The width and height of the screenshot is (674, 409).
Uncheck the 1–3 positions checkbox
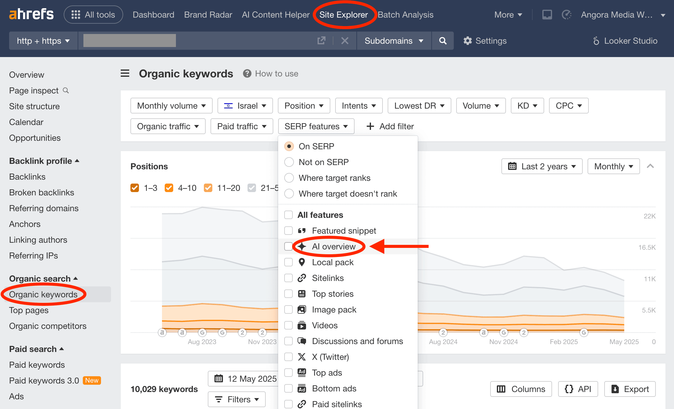click(x=135, y=188)
